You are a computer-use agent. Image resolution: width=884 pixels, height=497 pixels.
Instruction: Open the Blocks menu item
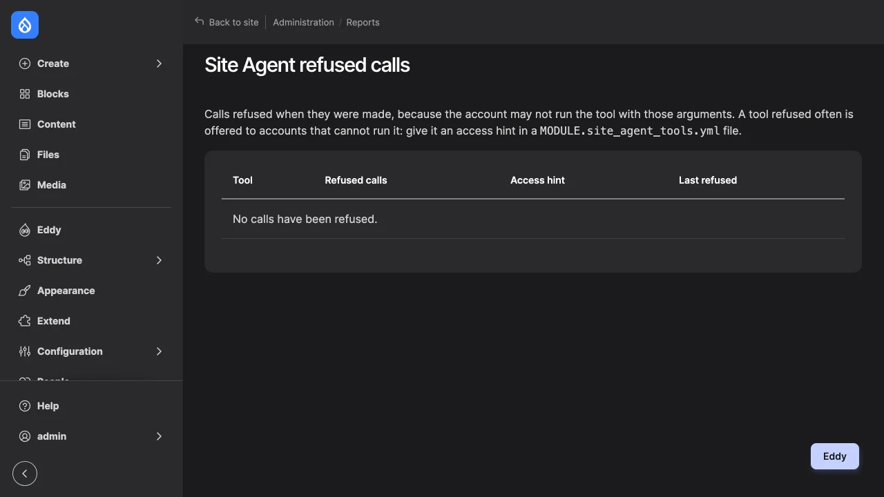click(91, 94)
